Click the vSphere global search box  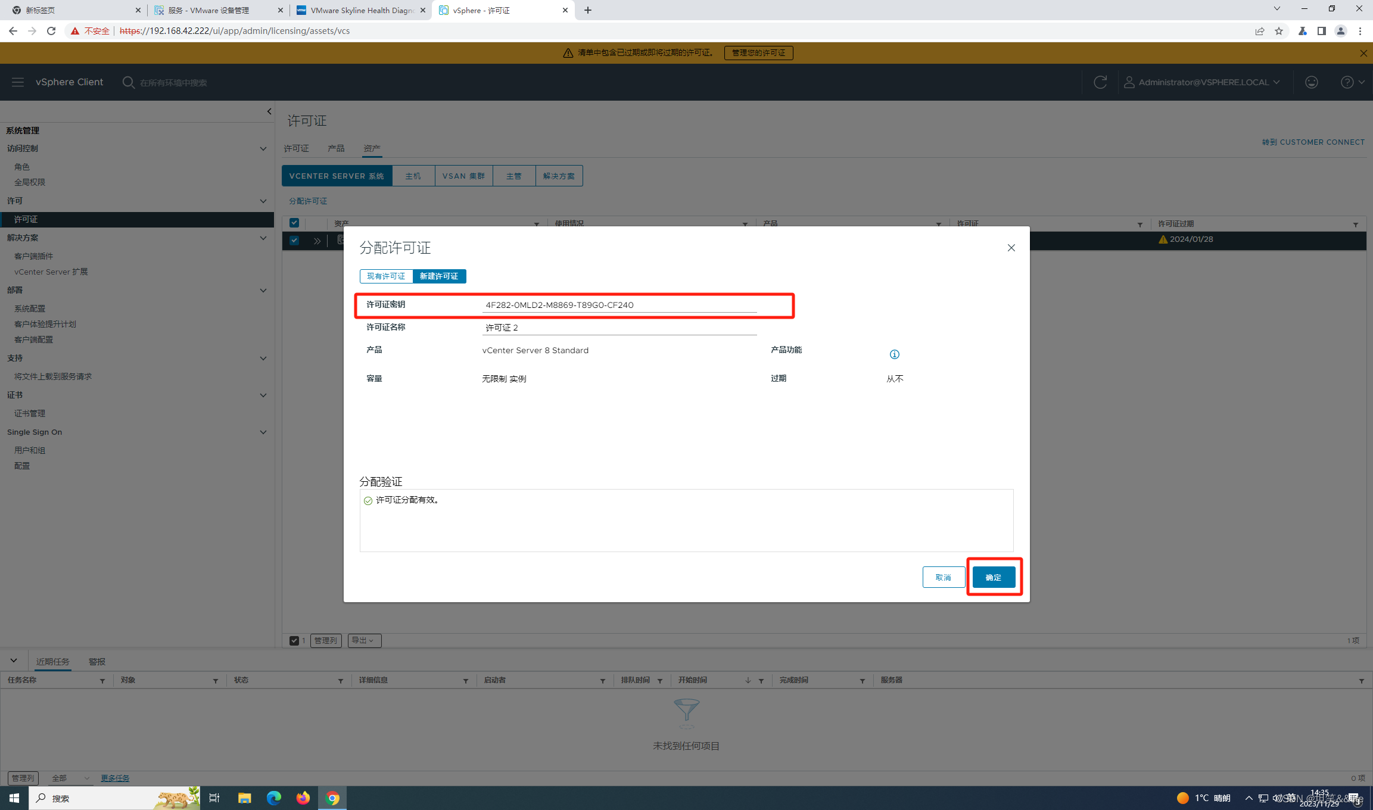pos(173,83)
